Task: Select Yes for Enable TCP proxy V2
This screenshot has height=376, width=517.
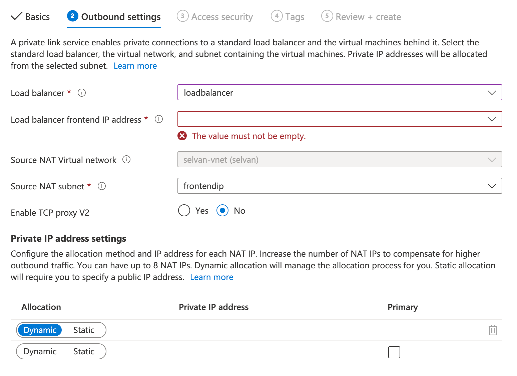Action: 184,210
